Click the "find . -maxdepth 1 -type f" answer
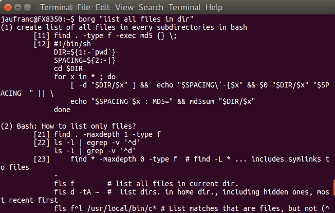This screenshot has width=335, height=213. click(107, 134)
